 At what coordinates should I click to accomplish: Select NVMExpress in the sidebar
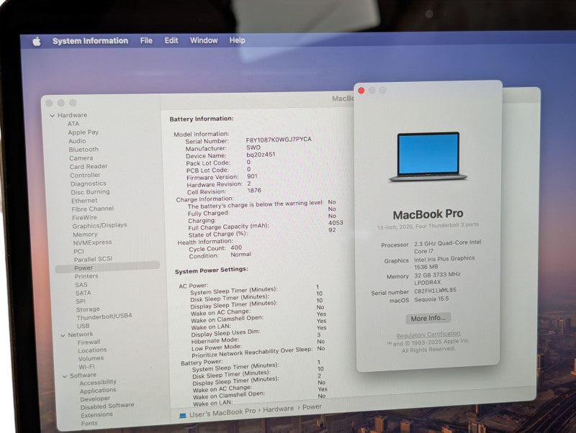click(92, 242)
